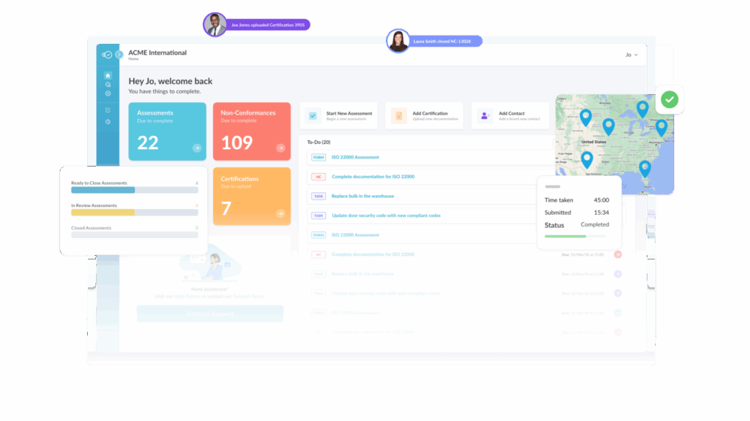The width and height of the screenshot is (750, 421).
Task: Select Update door security code task
Action: click(386, 216)
